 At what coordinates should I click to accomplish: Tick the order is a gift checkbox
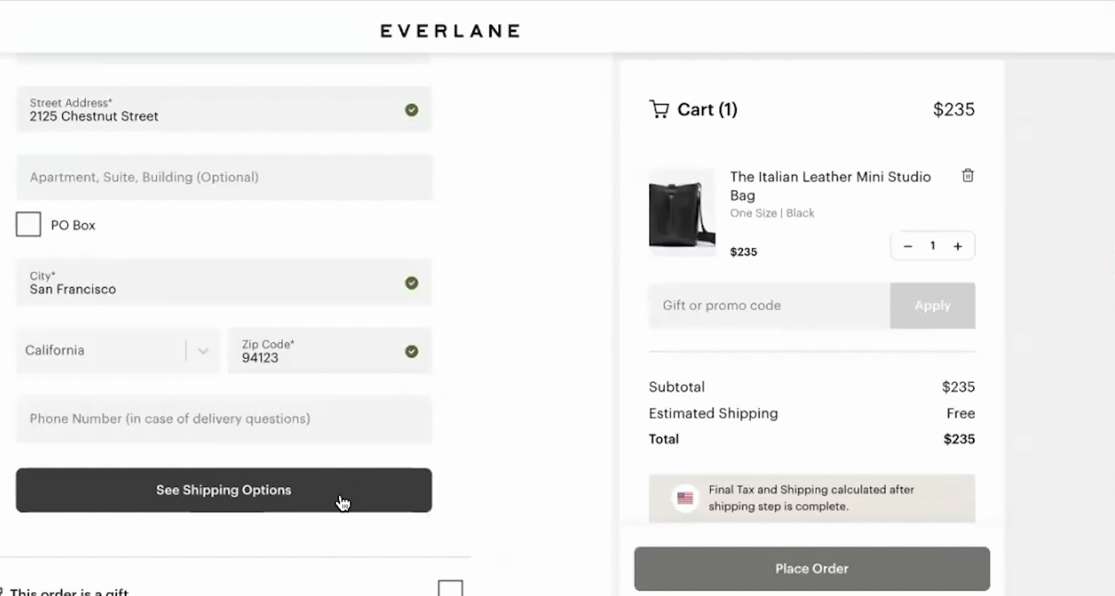pyautogui.click(x=450, y=589)
